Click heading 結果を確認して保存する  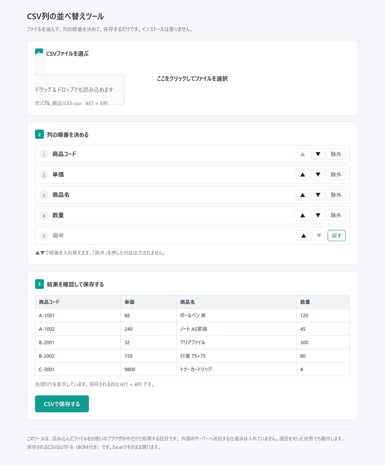coord(75,284)
